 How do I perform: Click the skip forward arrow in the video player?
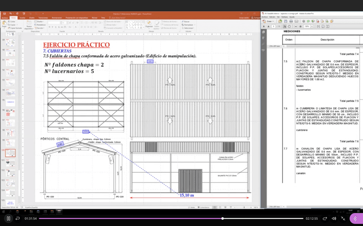(x=324, y=218)
